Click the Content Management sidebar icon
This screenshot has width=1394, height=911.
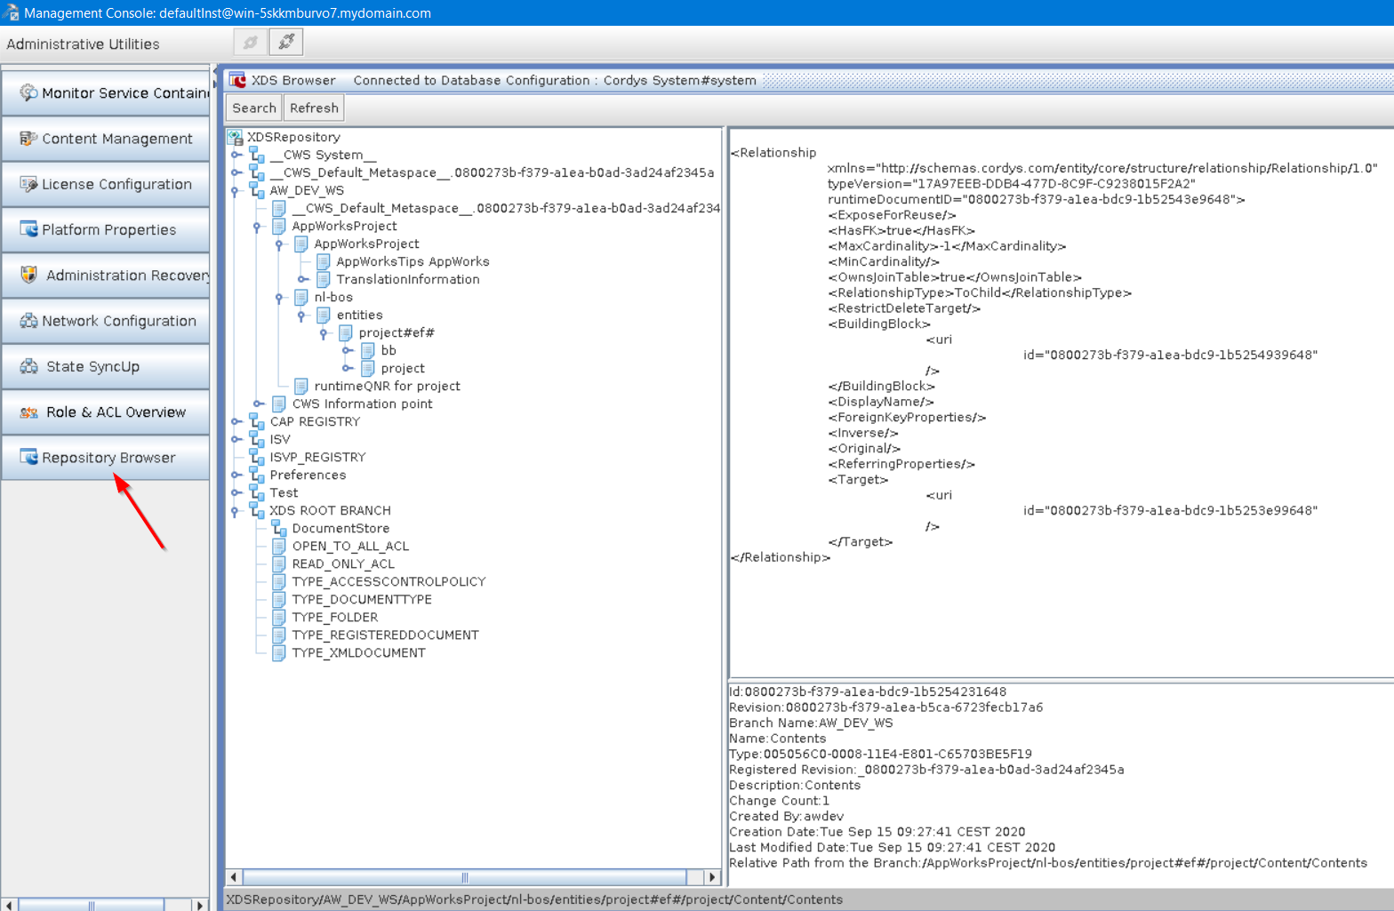28,138
